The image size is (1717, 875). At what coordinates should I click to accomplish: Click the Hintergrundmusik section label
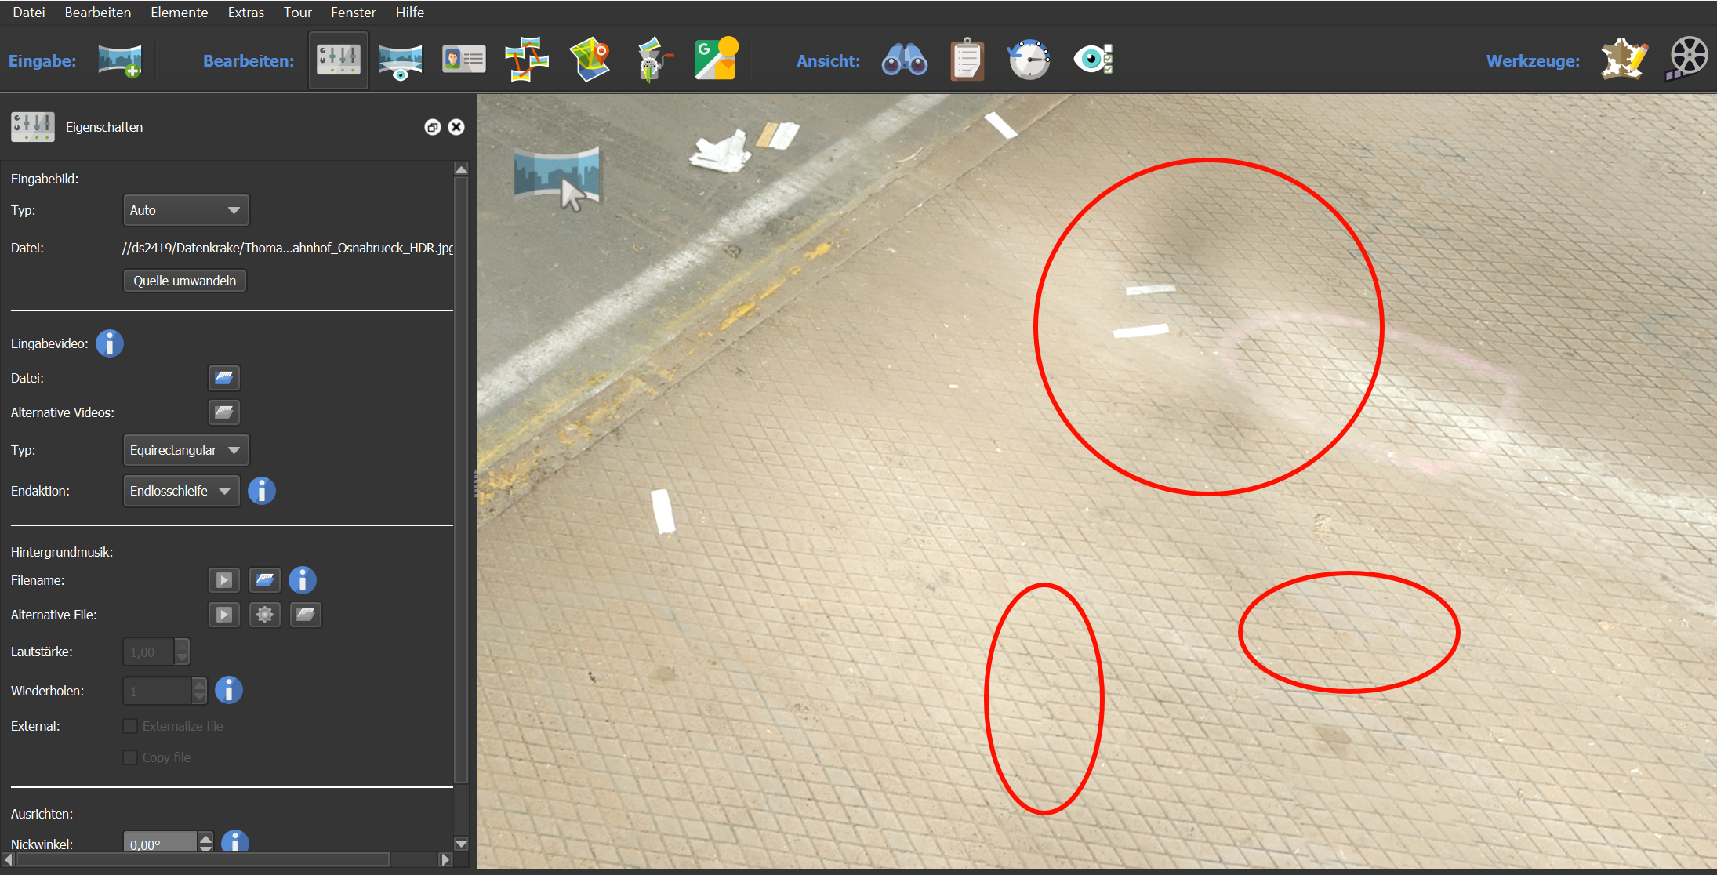pyautogui.click(x=62, y=552)
